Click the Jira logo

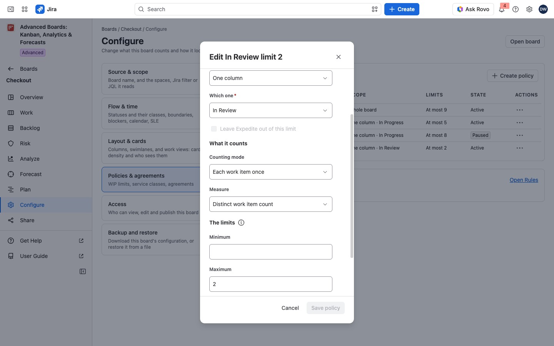coord(46,9)
